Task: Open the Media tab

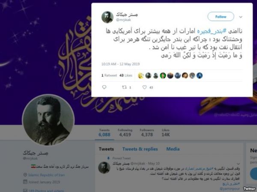Action: (173, 149)
